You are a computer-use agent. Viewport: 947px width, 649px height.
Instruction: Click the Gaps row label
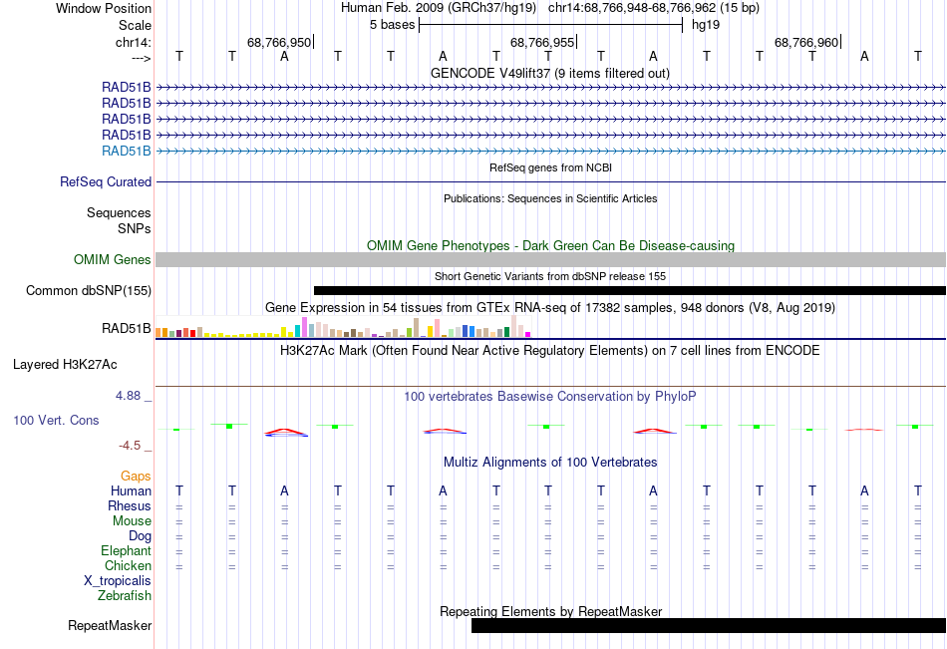tap(136, 477)
